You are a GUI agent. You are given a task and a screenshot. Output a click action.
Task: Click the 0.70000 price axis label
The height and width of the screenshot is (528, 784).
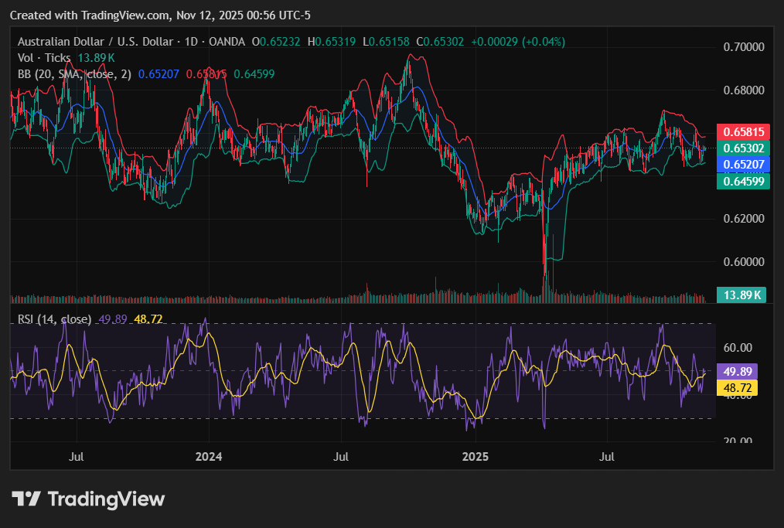coord(744,47)
